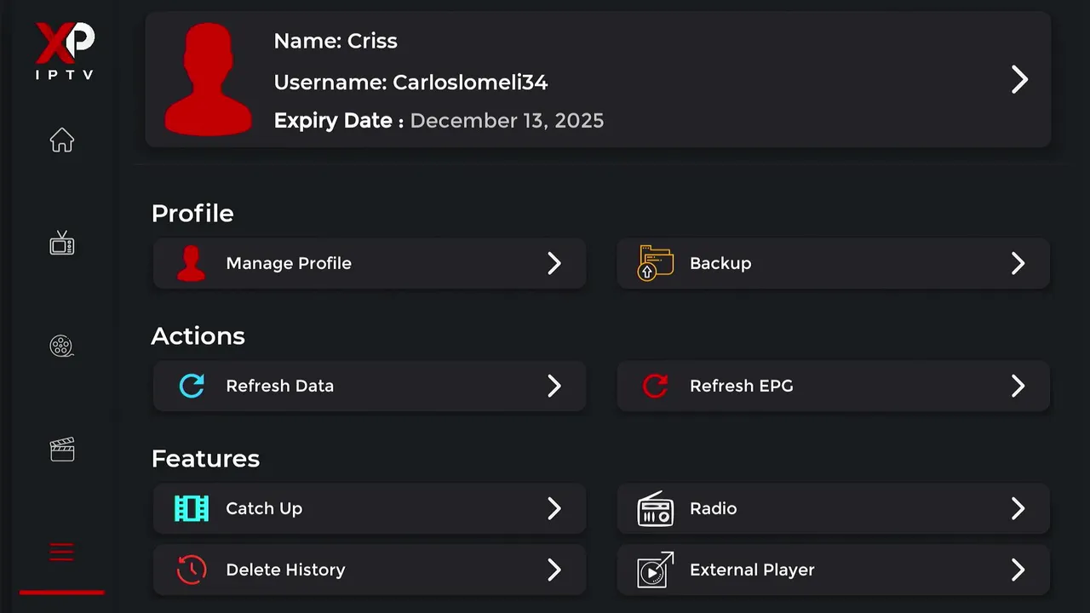Open Movies reel icon in sidebar
1090x613 pixels.
pos(61,346)
